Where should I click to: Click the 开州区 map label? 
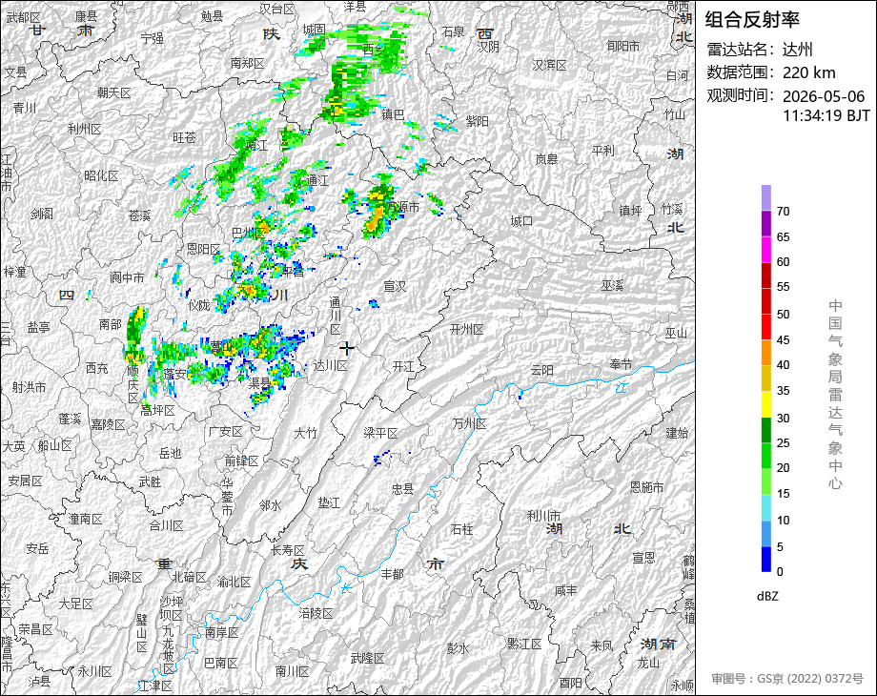point(466,330)
